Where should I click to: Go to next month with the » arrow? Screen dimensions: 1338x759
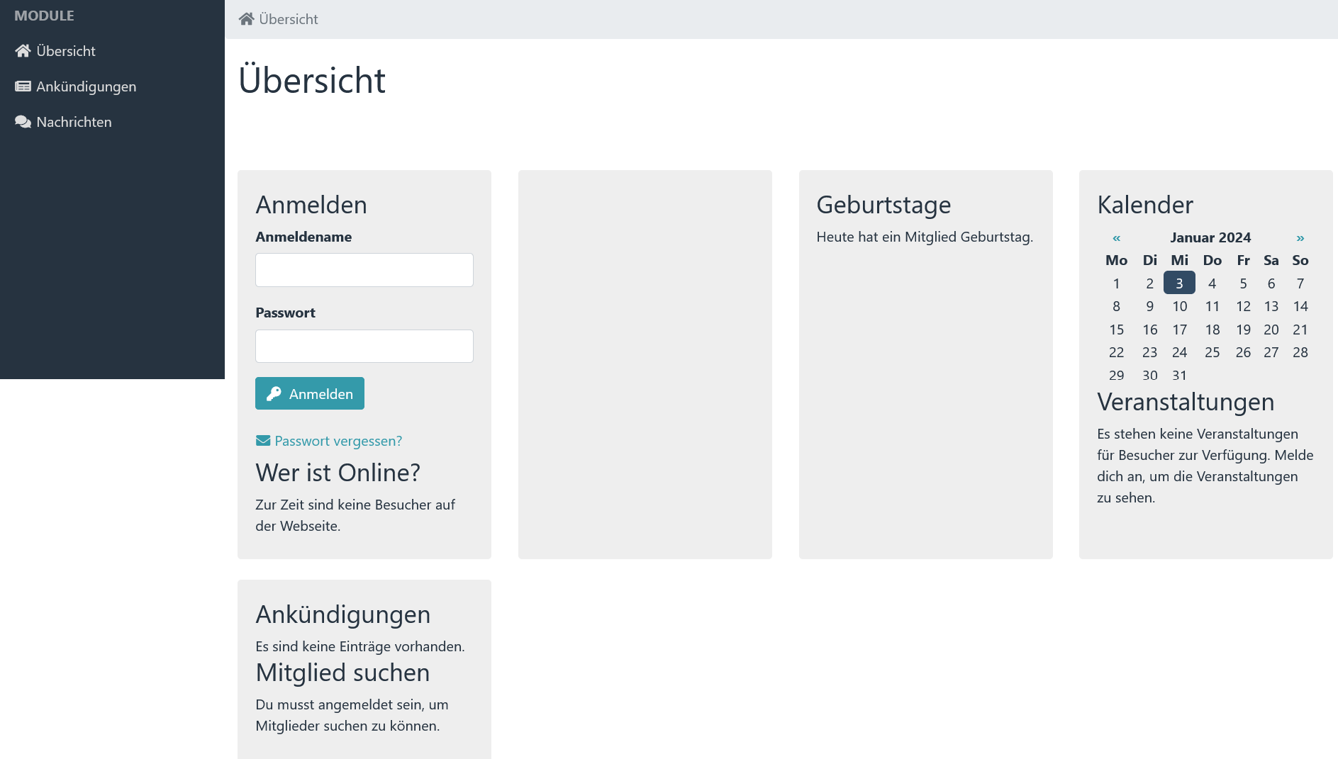(1300, 237)
